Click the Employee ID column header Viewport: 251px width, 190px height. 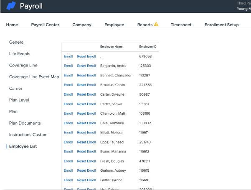pos(148,47)
